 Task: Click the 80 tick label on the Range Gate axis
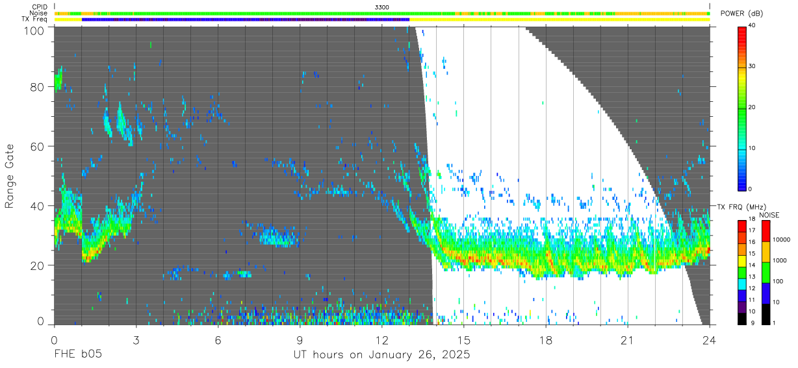(38, 87)
